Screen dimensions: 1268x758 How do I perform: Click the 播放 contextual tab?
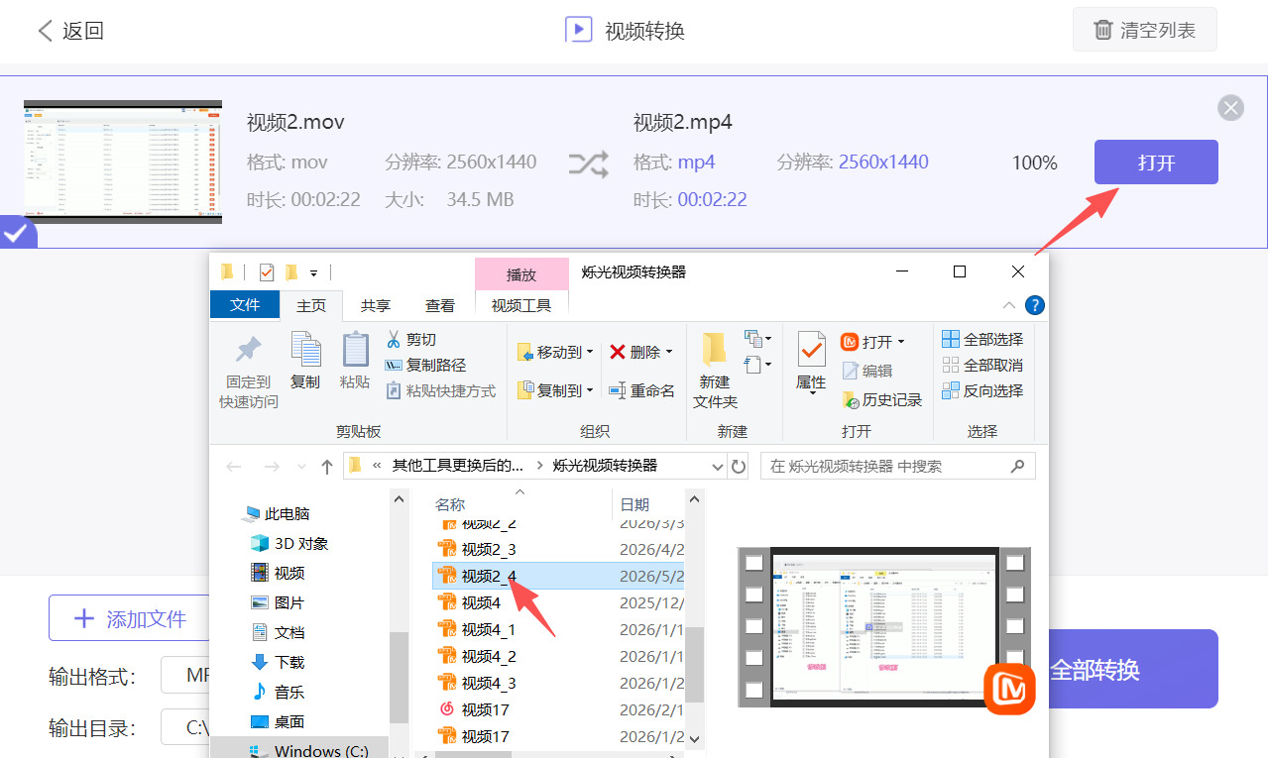tap(521, 274)
